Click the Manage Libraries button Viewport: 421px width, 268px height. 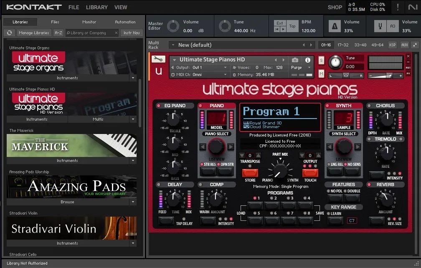click(34, 33)
